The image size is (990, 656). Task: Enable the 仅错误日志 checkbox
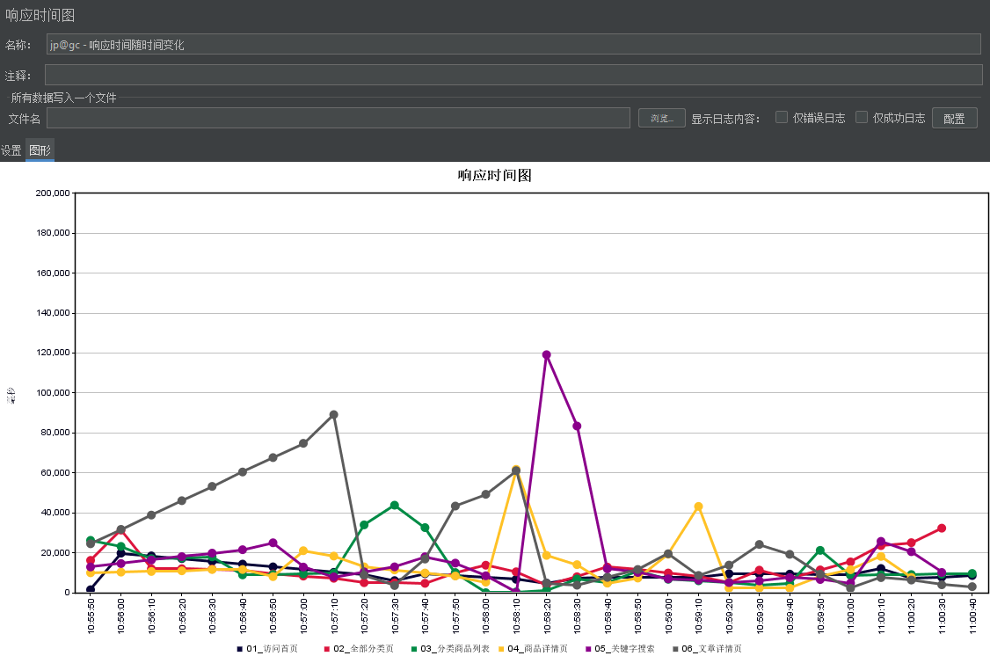pos(781,117)
